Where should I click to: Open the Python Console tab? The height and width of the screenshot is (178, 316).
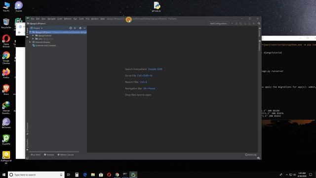(66, 155)
